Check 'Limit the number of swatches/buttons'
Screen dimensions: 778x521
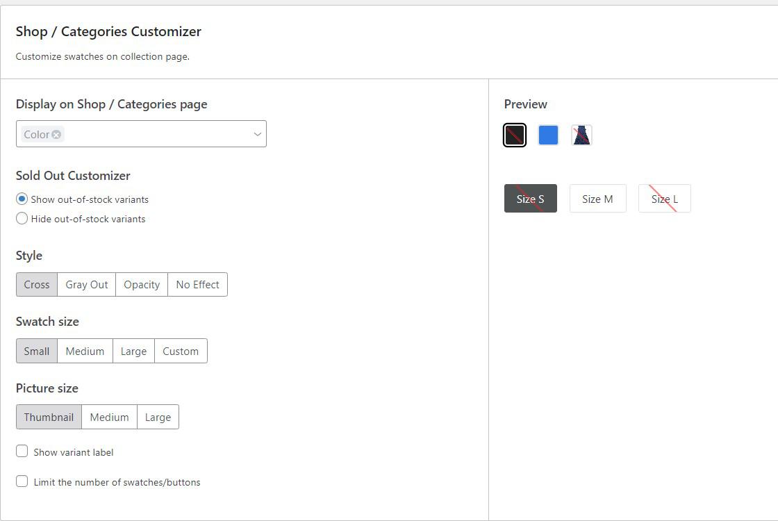tap(22, 481)
